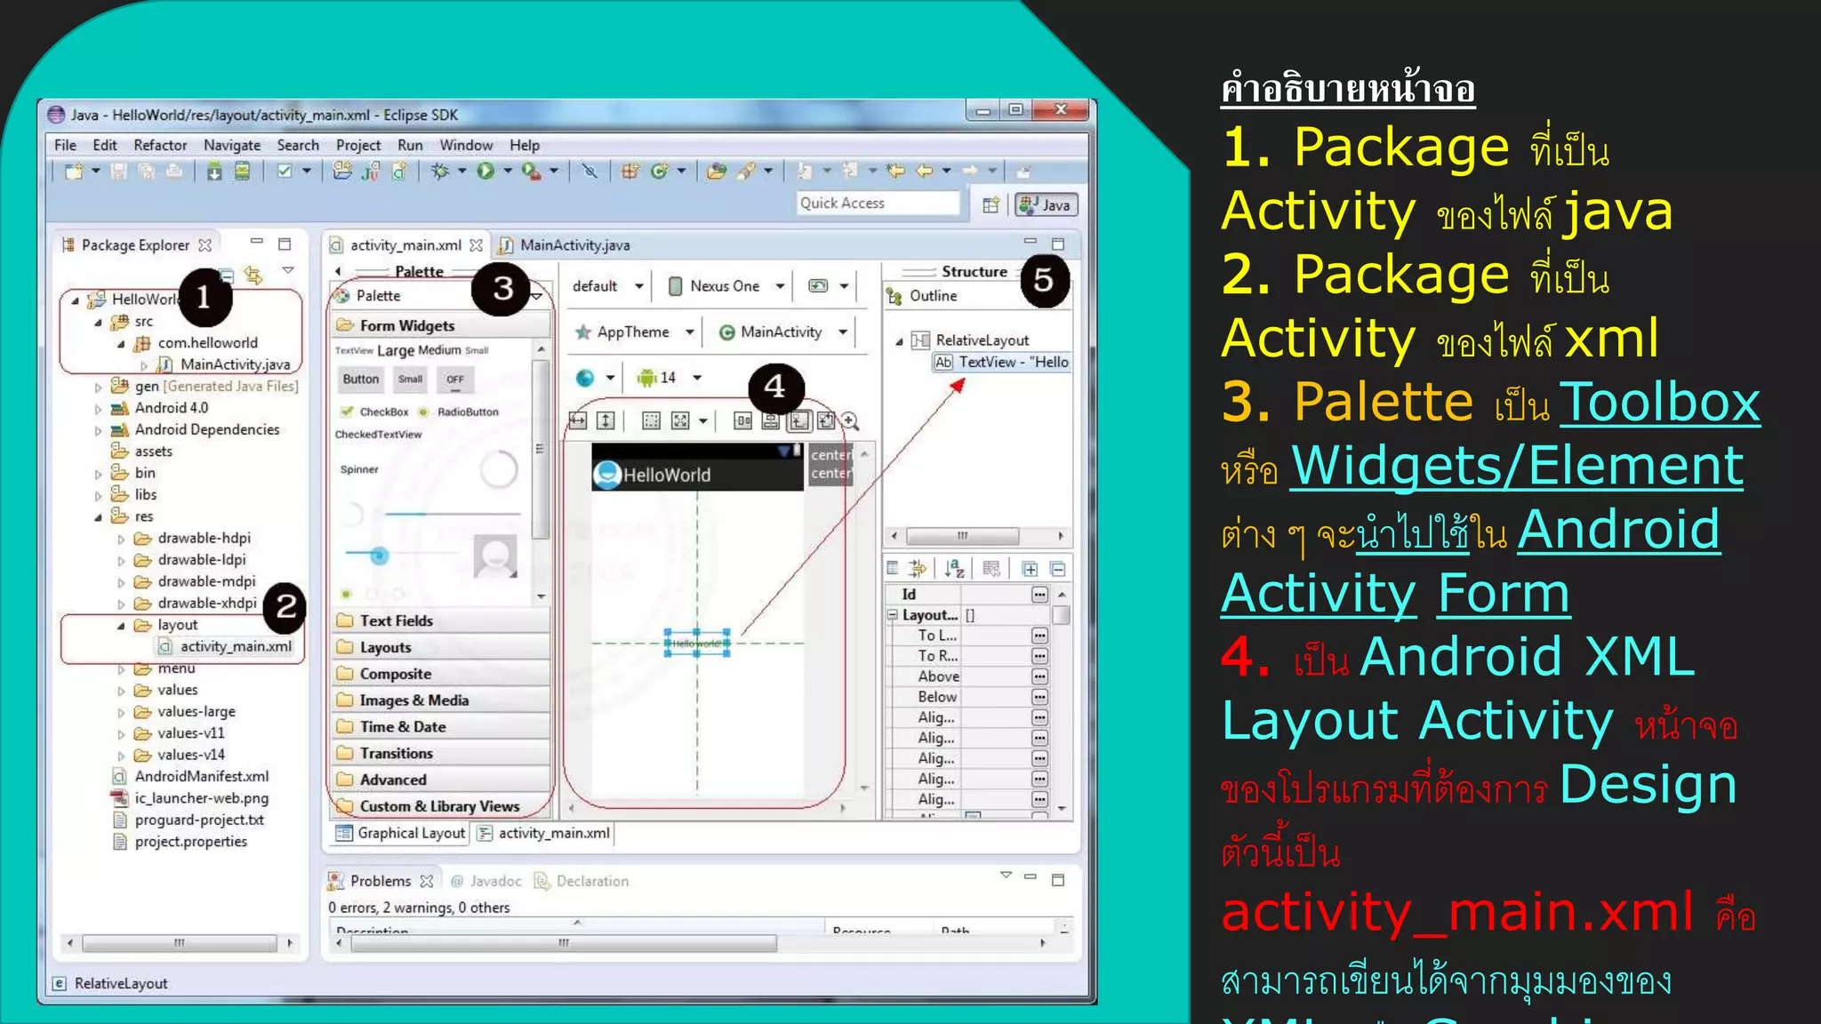The height and width of the screenshot is (1024, 1821).
Task: Open the Refactor menu
Action: point(160,145)
